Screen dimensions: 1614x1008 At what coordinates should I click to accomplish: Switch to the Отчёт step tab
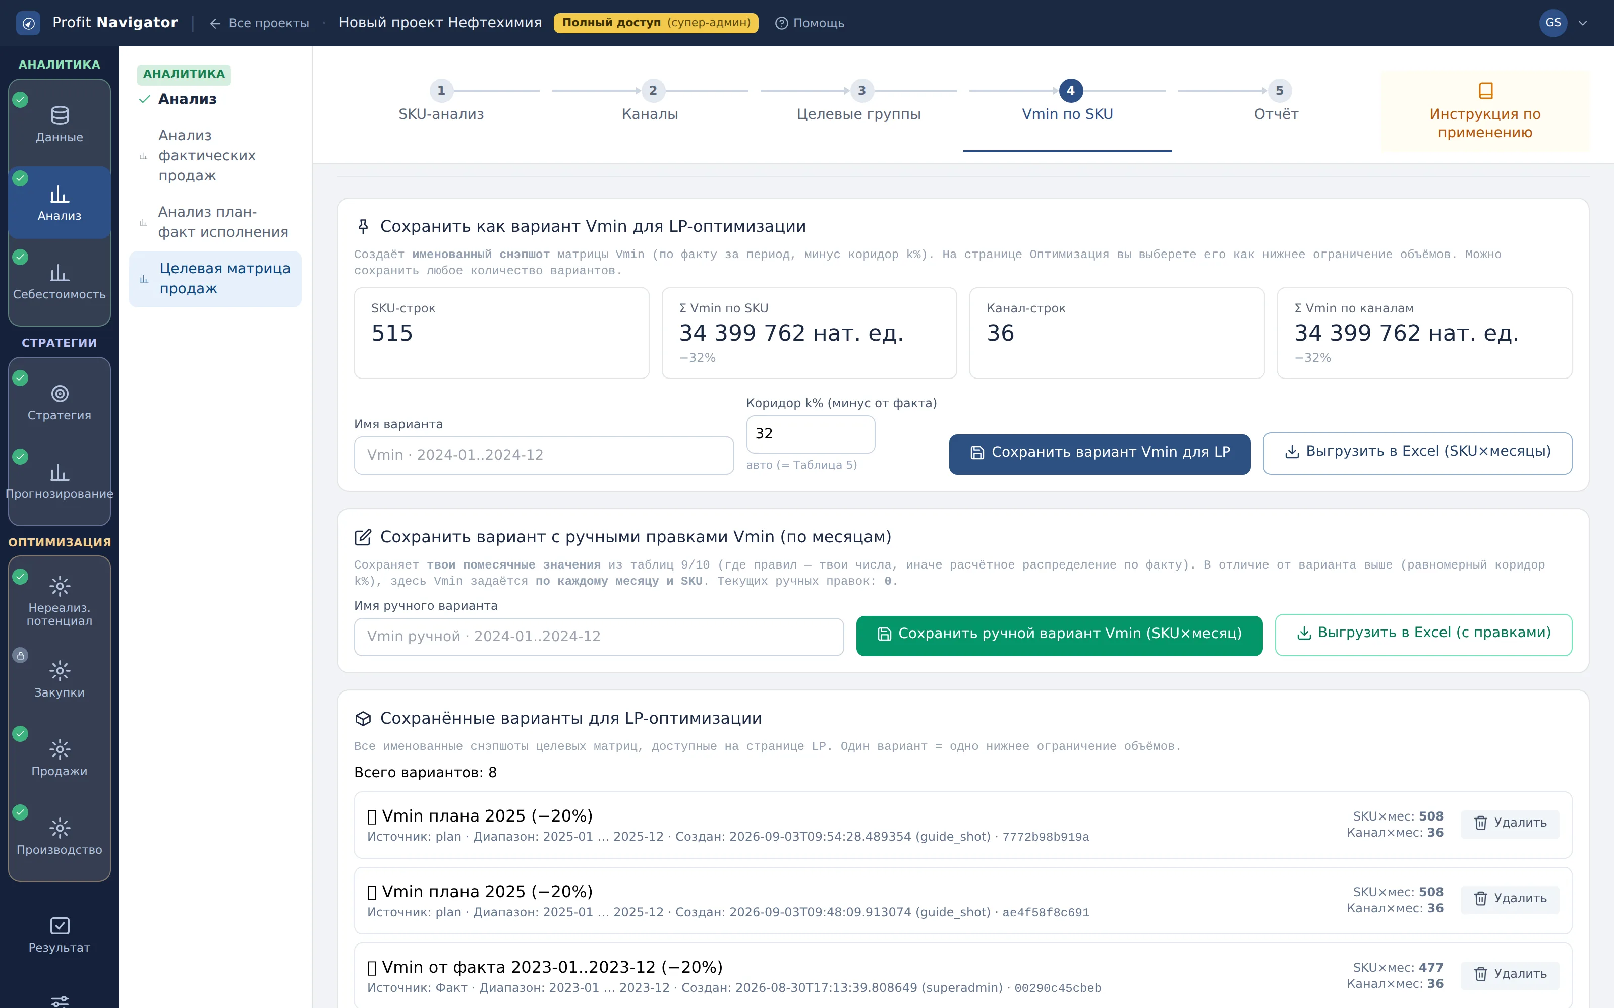[1276, 103]
